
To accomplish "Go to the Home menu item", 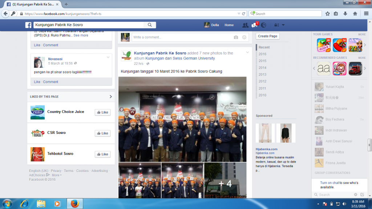I will [x=229, y=25].
